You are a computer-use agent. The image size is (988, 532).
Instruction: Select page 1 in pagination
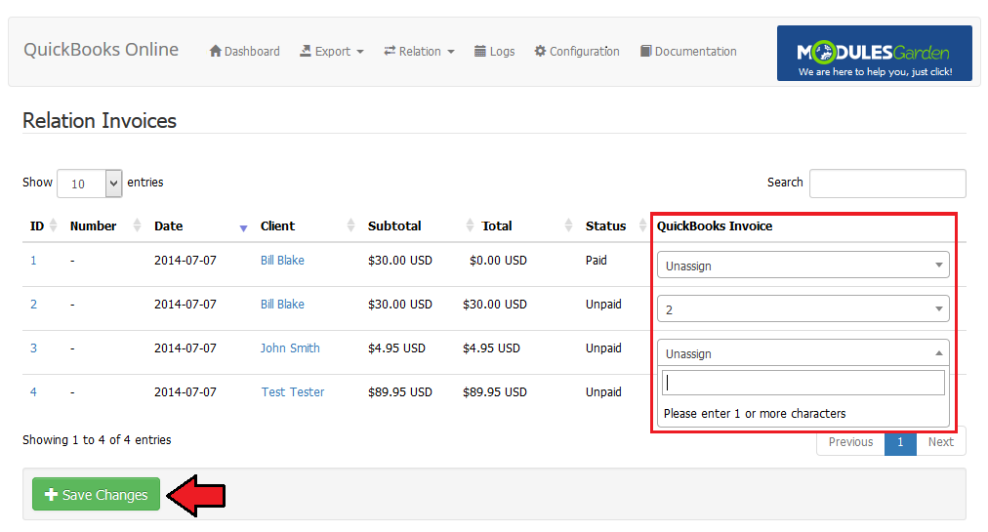[900, 442]
